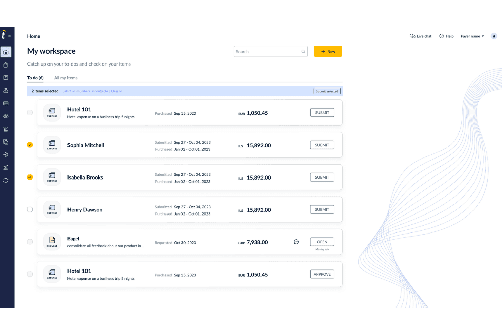
Task: Select the money bag sidebar icon
Action: click(6, 91)
